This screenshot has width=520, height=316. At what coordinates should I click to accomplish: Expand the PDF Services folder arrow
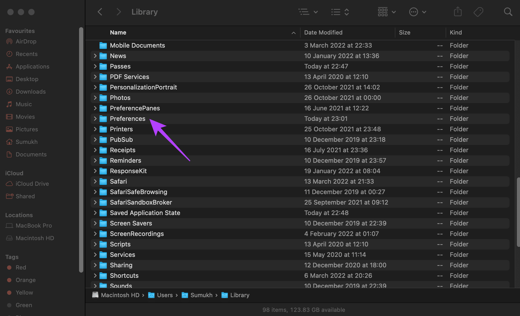(x=95, y=77)
